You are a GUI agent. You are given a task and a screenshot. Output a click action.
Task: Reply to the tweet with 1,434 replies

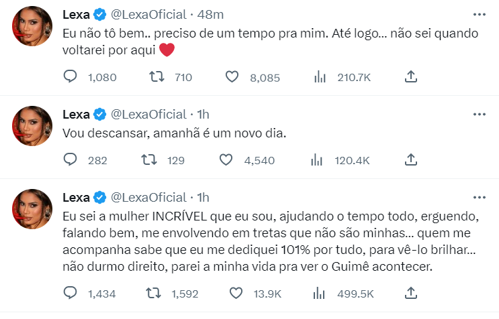[71, 292]
